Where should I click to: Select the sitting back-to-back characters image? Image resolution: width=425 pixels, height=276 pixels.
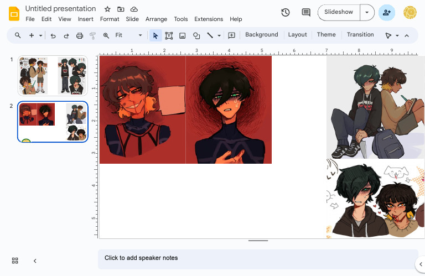pos(375,107)
